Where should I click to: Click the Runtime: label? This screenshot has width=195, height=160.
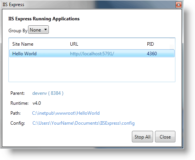[x=20, y=103]
